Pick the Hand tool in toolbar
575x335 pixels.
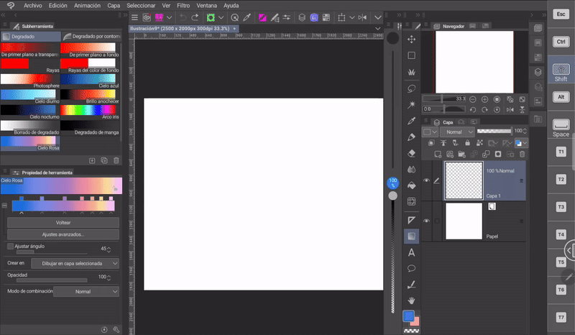(x=412, y=300)
